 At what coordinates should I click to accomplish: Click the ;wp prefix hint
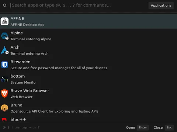tap(24, 128)
